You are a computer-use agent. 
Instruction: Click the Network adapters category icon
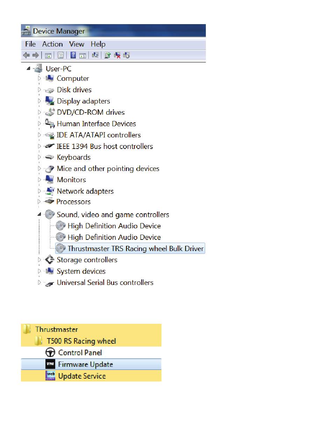(x=50, y=191)
